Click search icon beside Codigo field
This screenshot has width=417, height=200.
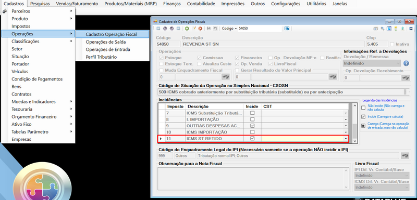pos(287,29)
